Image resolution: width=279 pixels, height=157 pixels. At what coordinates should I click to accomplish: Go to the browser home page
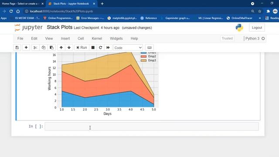pyautogui.click(x=18, y=11)
